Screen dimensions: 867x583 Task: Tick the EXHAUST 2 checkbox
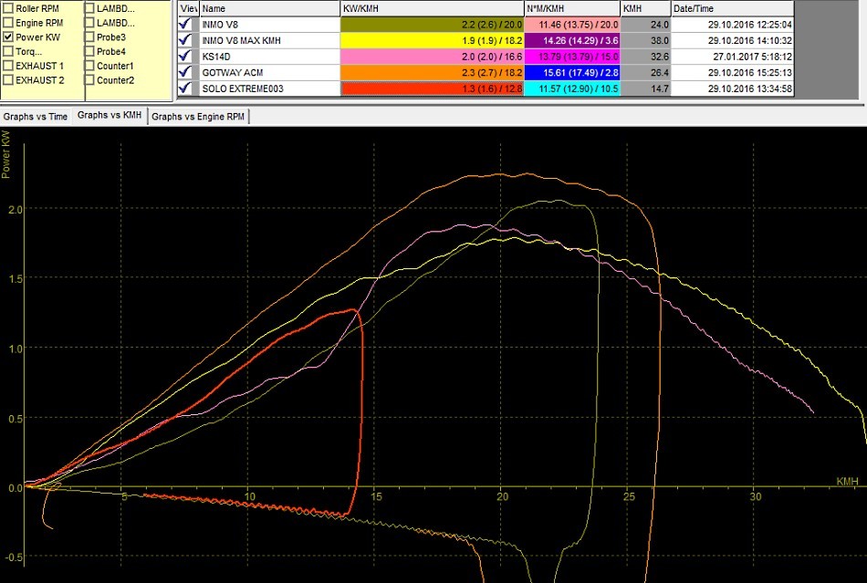coord(8,80)
